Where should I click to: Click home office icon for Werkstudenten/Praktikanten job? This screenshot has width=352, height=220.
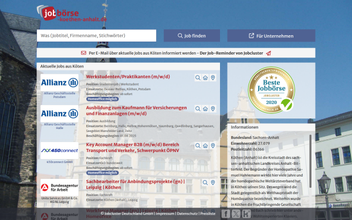coord(205,77)
